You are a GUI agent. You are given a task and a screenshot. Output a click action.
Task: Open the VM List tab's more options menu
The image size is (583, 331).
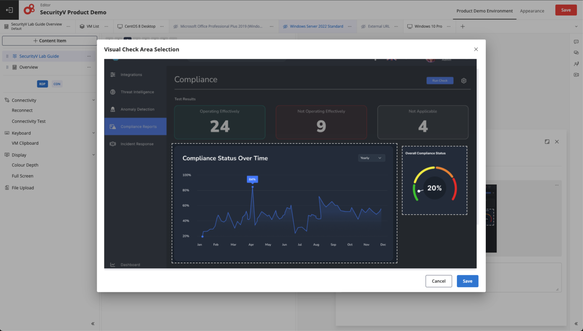106,27
